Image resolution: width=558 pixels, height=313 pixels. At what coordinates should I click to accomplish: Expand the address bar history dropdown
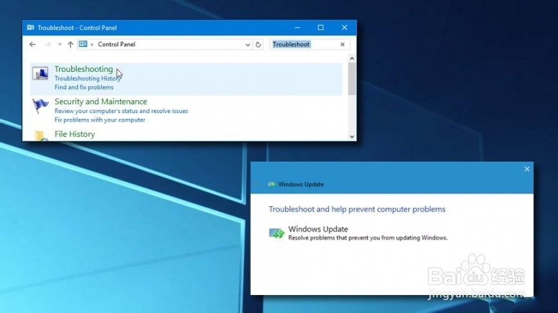point(247,45)
